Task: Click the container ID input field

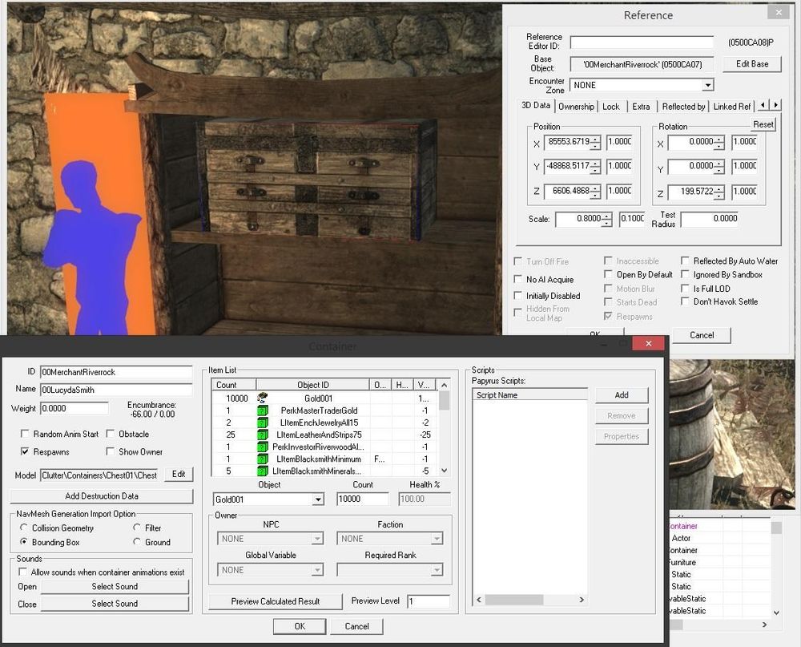Action: pos(116,372)
